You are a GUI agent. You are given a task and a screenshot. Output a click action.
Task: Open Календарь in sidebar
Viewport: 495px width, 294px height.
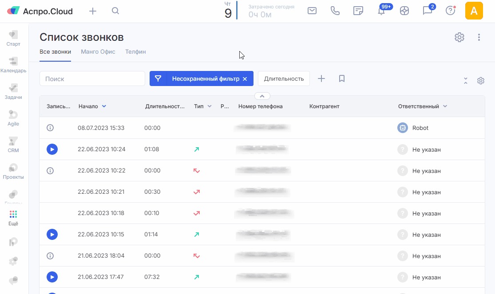tap(13, 65)
